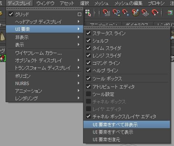
Task: Enable the Snap to Grids magnet
Action: coord(106,13)
